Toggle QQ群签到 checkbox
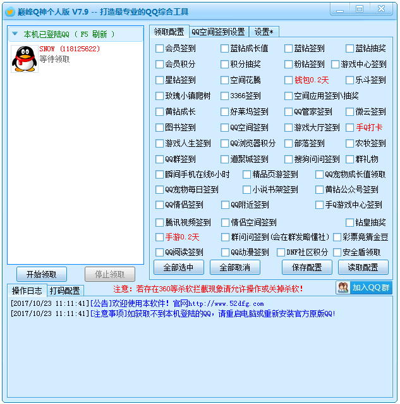Viewport: 400px width, 404px height. (159, 159)
